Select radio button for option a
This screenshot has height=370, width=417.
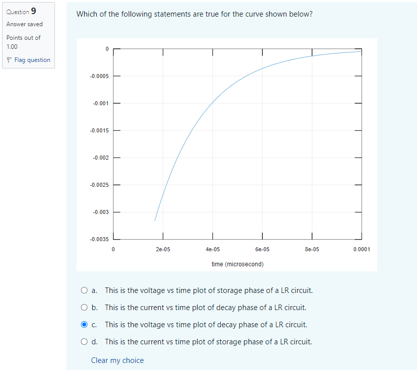(84, 290)
